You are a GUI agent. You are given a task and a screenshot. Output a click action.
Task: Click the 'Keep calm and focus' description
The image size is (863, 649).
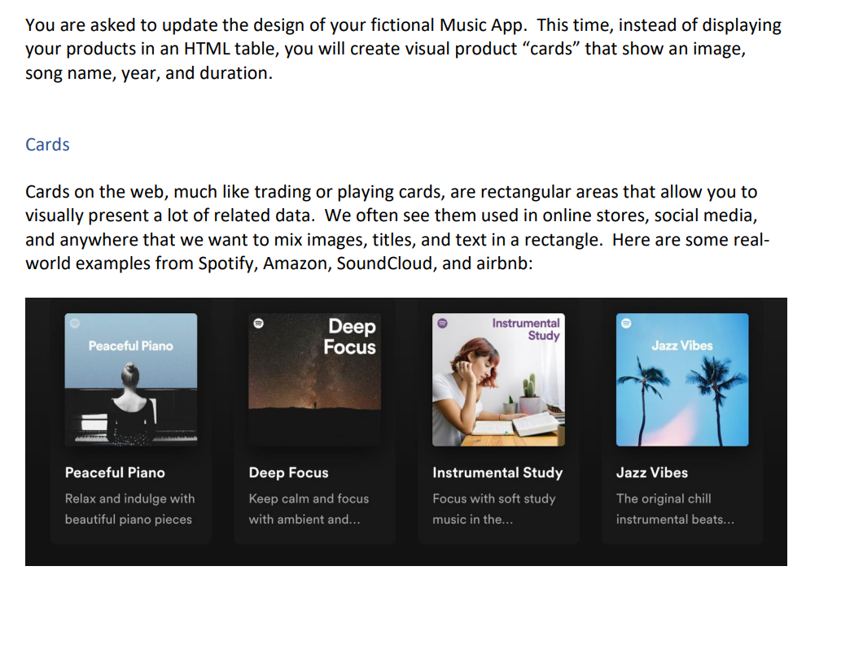pos(309,508)
